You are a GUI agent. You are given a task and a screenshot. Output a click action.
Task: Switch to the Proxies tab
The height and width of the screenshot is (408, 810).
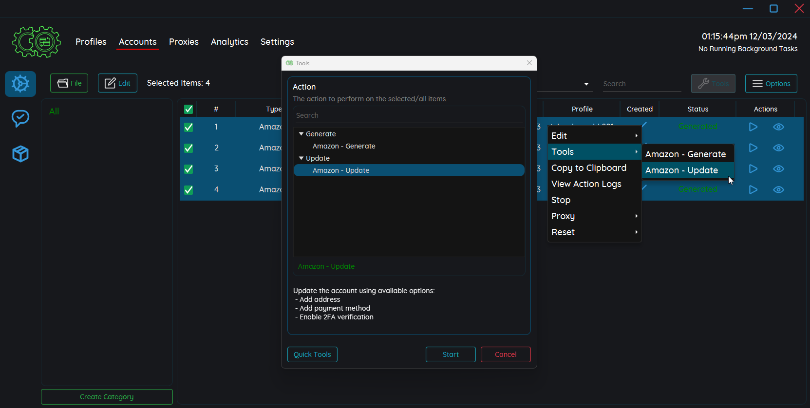click(184, 42)
